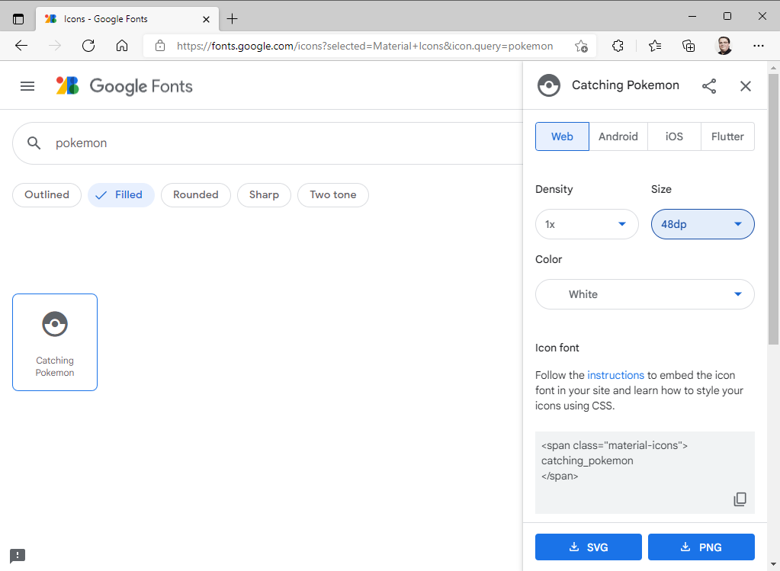Open the Google Fonts hamburger menu
This screenshot has height=571, width=780.
point(27,86)
